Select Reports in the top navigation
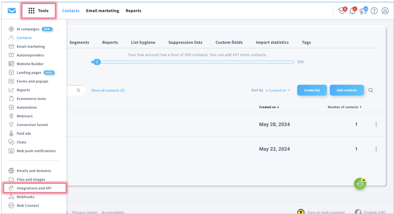Image resolution: width=394 pixels, height=214 pixels. (x=133, y=11)
